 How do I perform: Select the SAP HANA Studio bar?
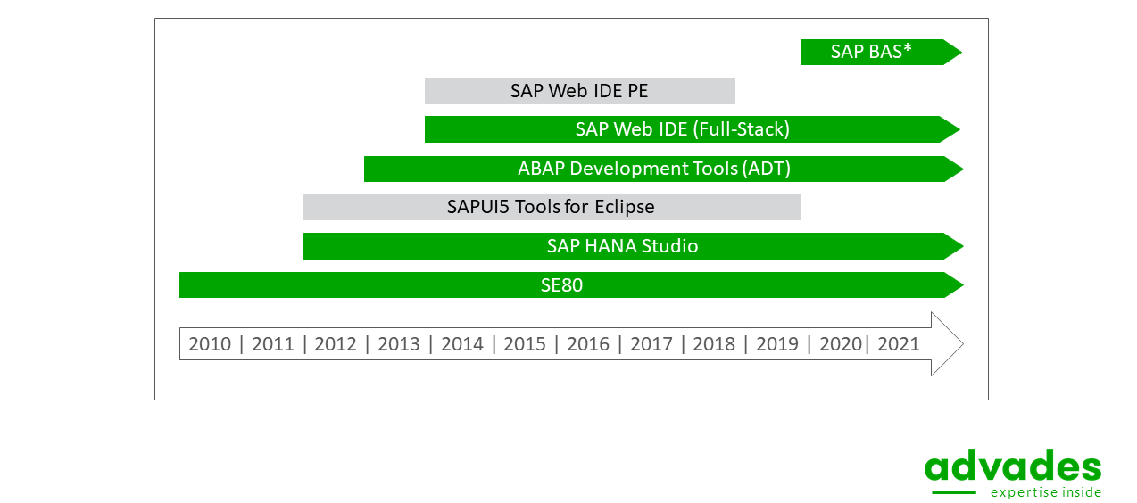pos(634,246)
